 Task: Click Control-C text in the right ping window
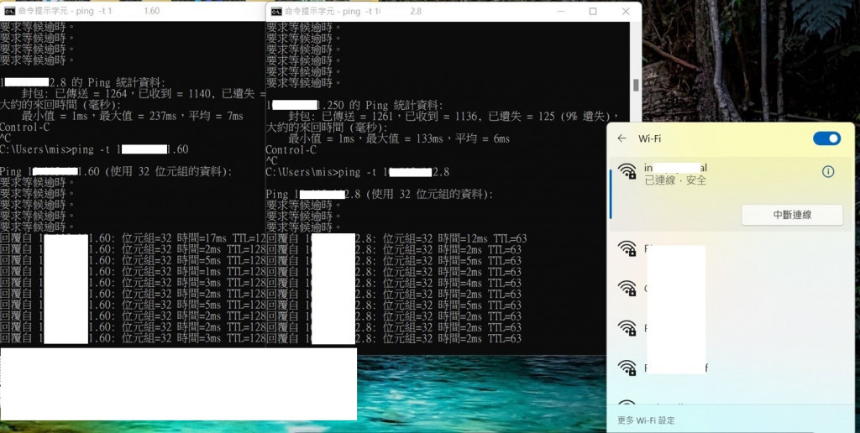291,149
